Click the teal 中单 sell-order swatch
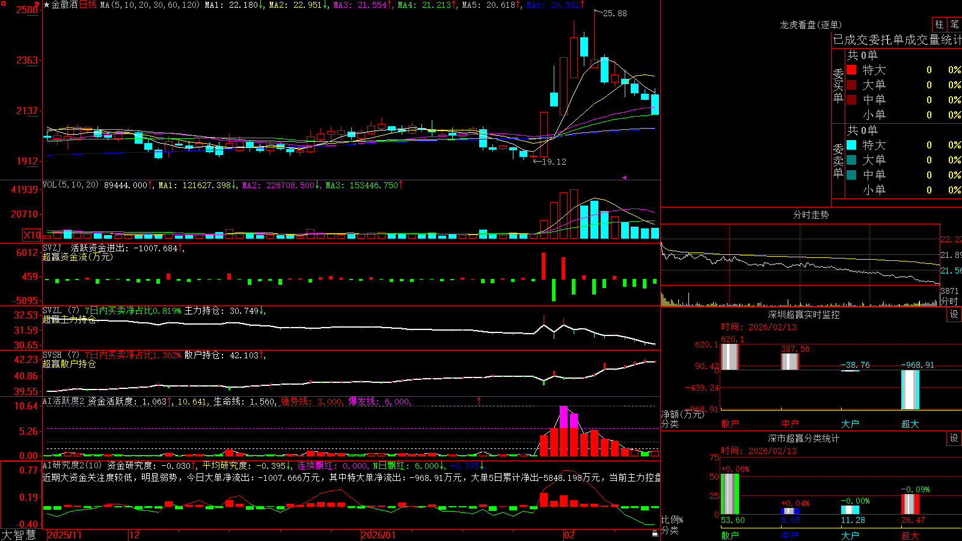The height and width of the screenshot is (541, 962). 851,175
